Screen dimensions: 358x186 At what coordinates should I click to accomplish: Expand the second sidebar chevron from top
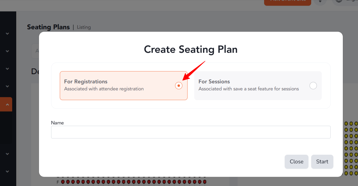tap(7, 51)
